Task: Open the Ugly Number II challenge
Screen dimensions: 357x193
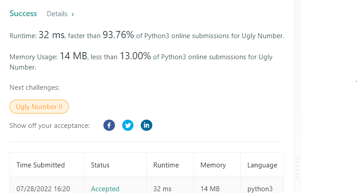Action: (x=39, y=107)
